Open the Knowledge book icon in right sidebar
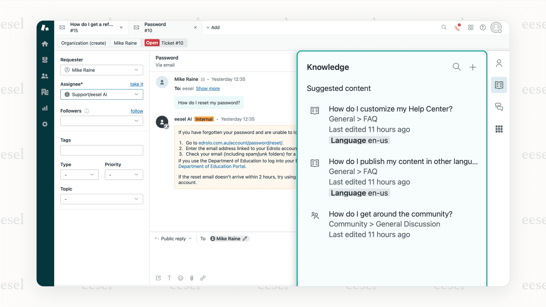The image size is (546, 307). point(499,85)
